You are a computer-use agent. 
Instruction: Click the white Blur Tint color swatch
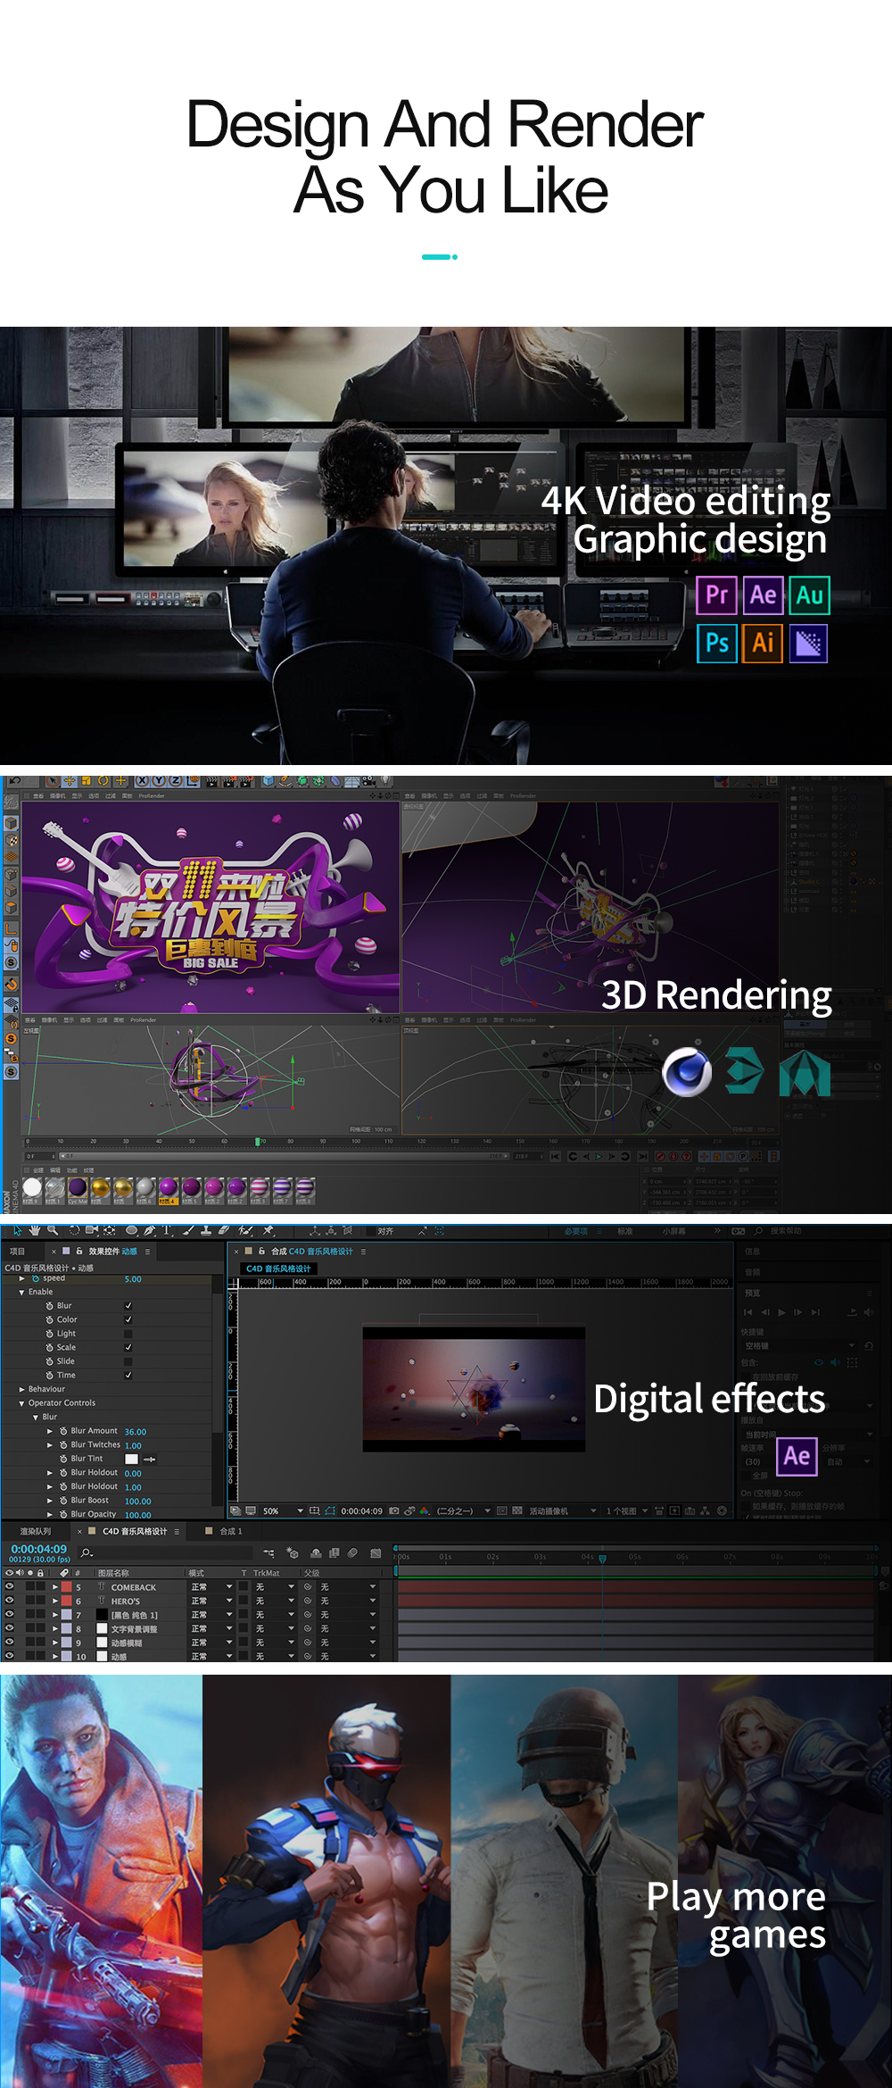132,1460
